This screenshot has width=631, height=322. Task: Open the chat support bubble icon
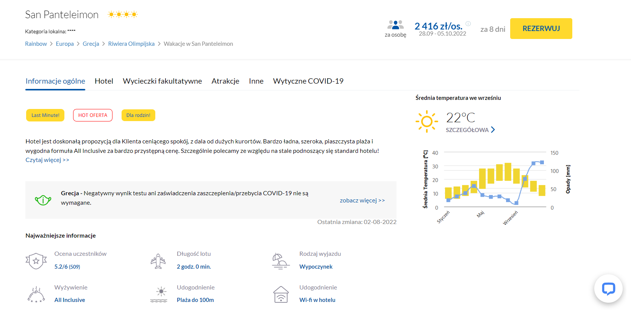[608, 289]
